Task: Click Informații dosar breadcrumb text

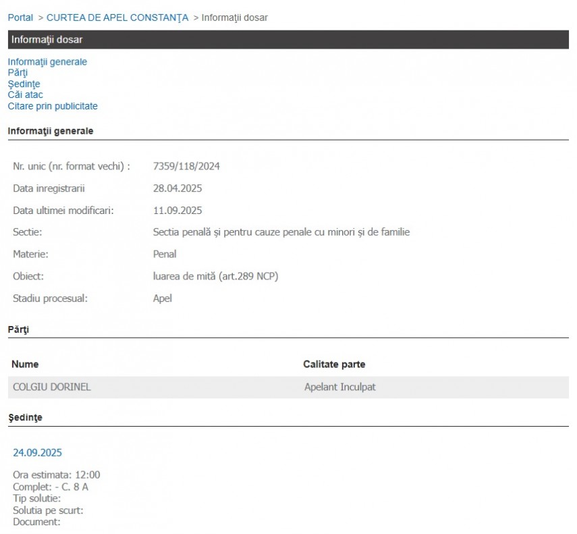Action: [x=234, y=18]
